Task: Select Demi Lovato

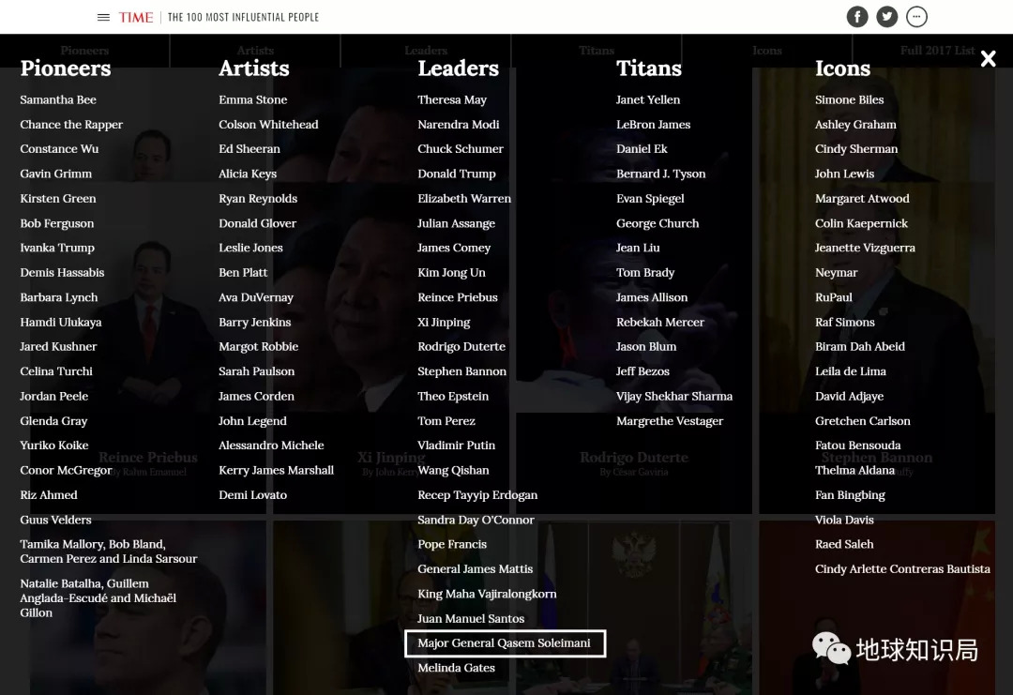Action: [252, 495]
